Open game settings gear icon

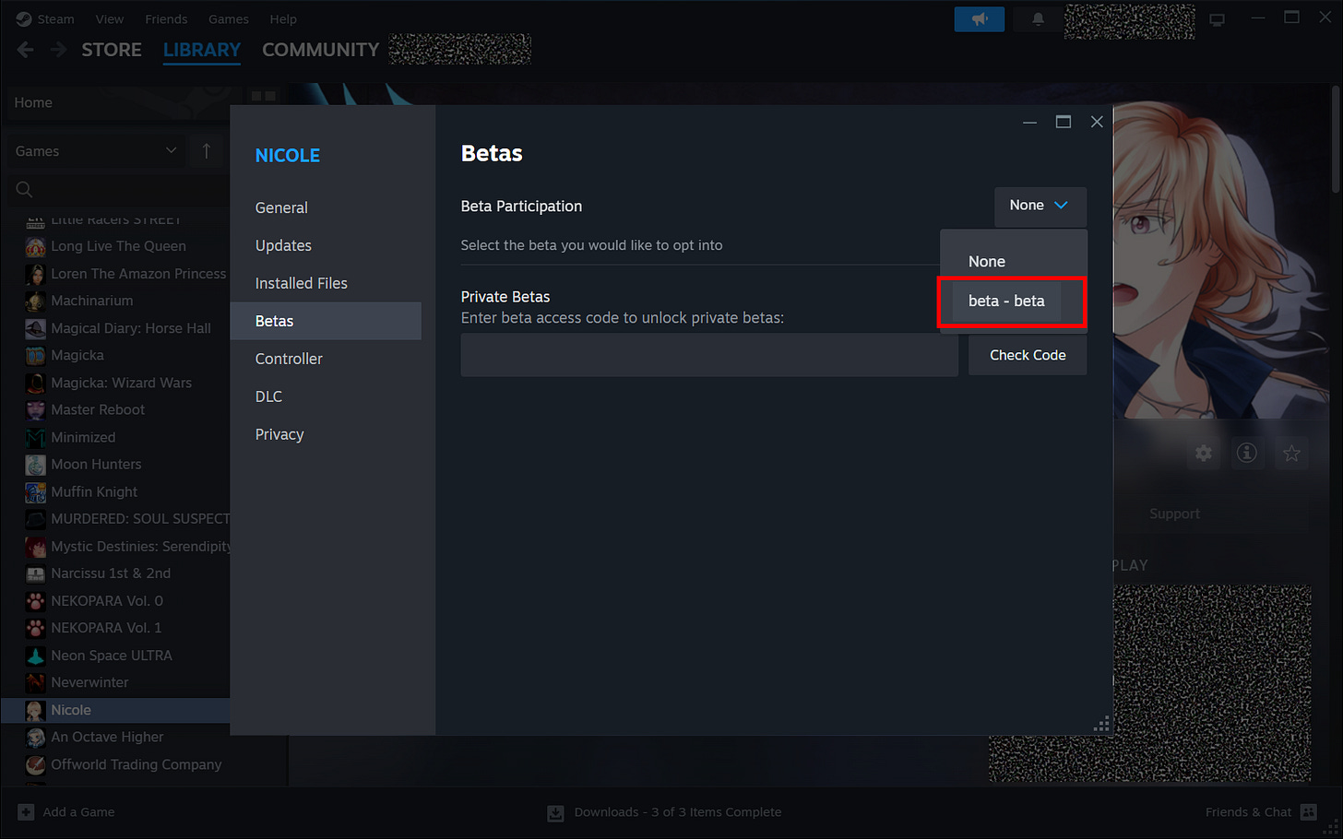[x=1204, y=453]
